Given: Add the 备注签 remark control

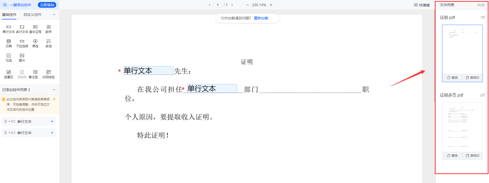Looking at the screenshot, I should tap(35, 74).
